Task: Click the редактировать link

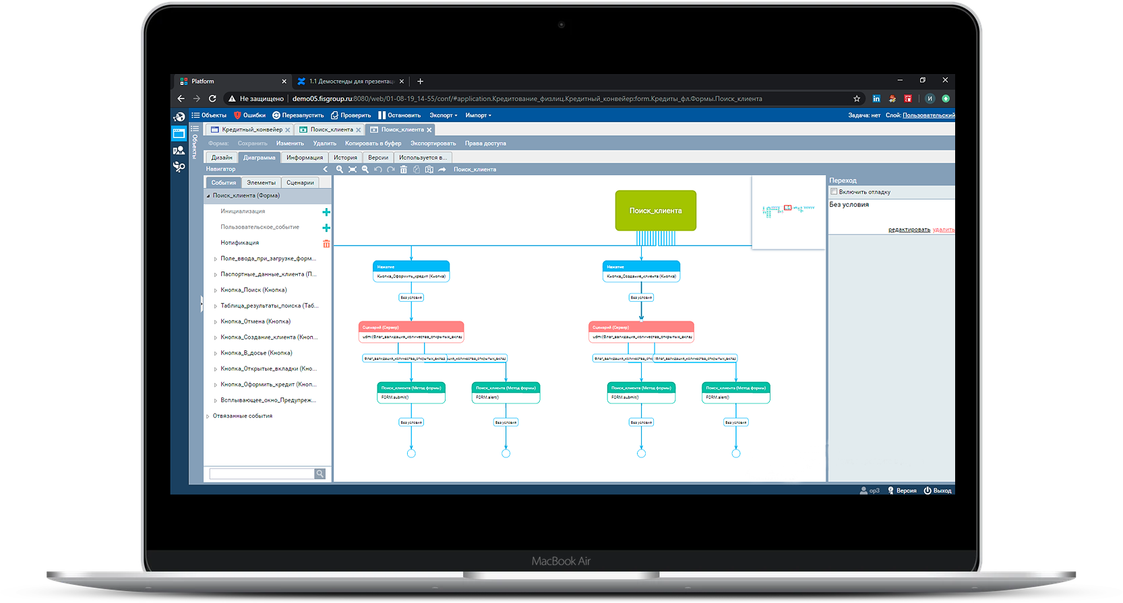Action: [x=909, y=230]
